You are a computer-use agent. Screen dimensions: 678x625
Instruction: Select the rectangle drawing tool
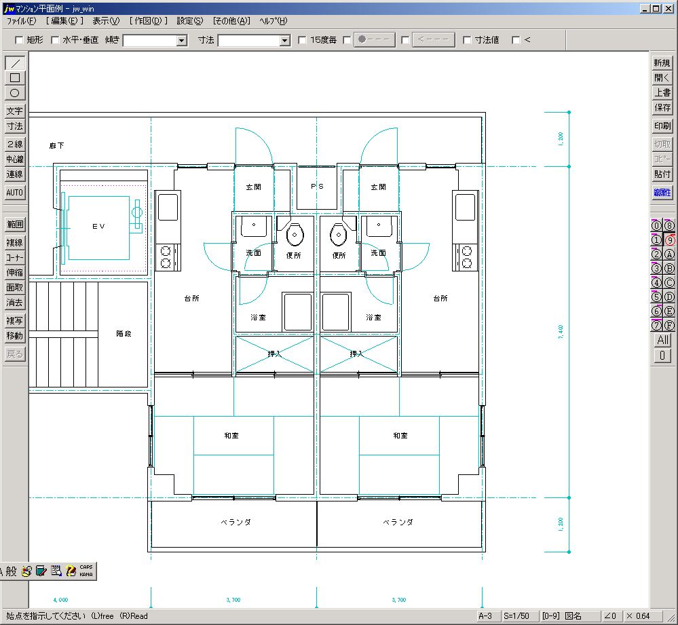[x=15, y=78]
